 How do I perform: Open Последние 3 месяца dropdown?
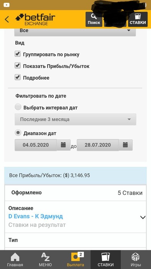tap(75, 120)
